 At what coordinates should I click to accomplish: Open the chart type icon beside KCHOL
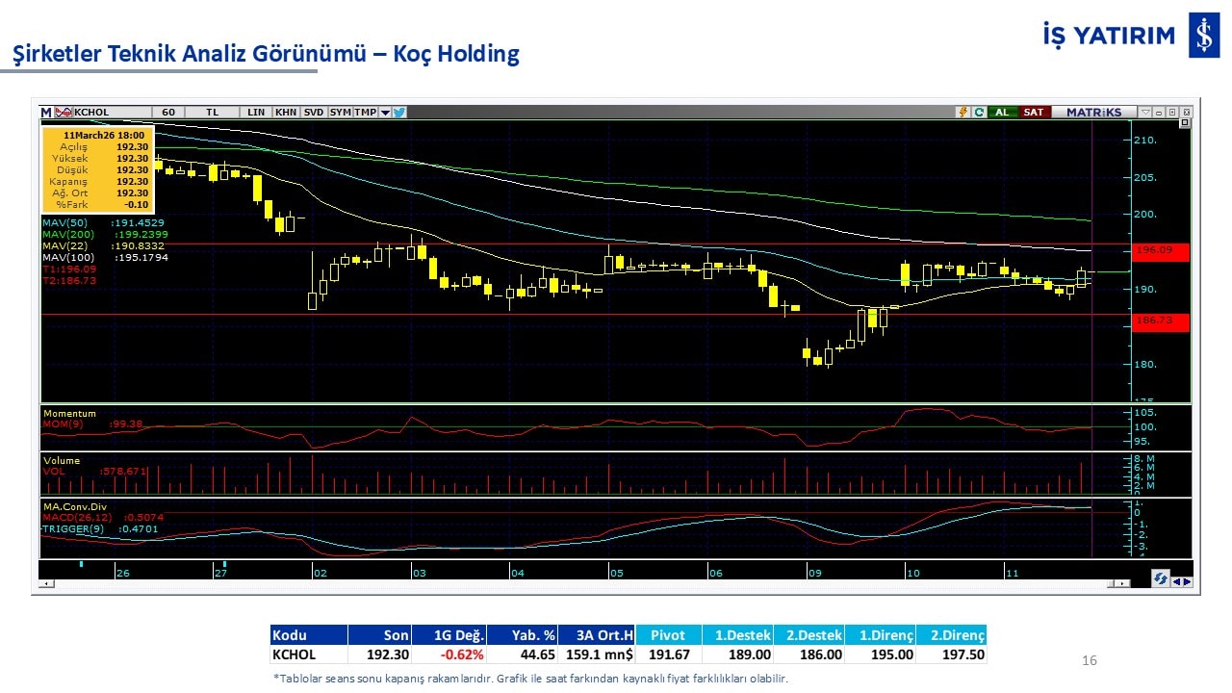64,113
